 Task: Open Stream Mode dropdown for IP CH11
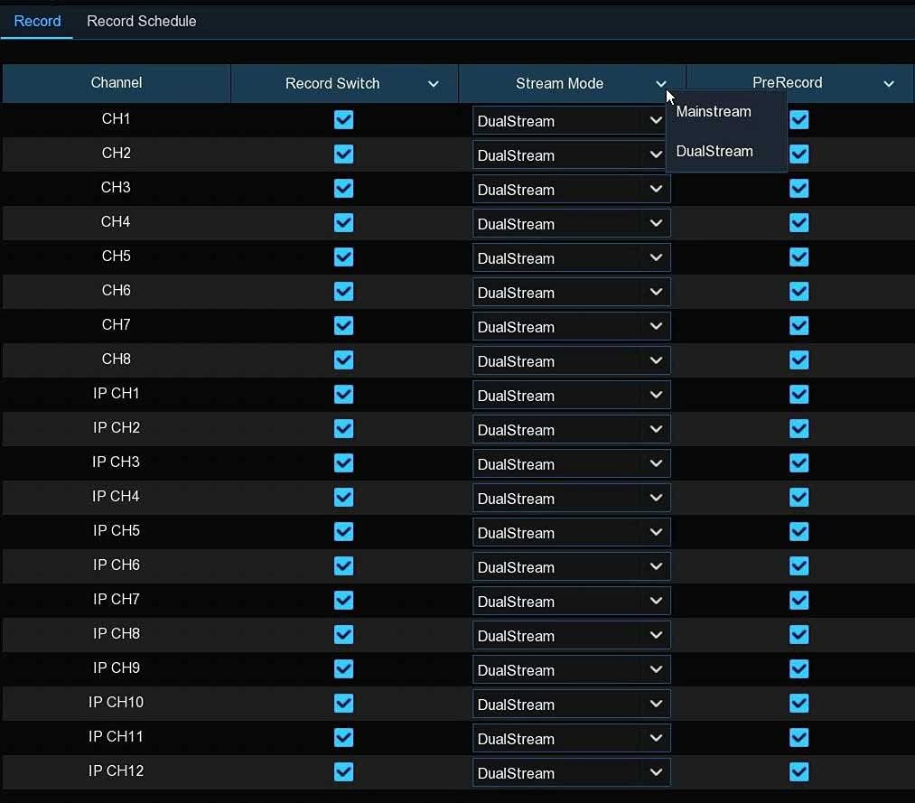[x=571, y=738]
